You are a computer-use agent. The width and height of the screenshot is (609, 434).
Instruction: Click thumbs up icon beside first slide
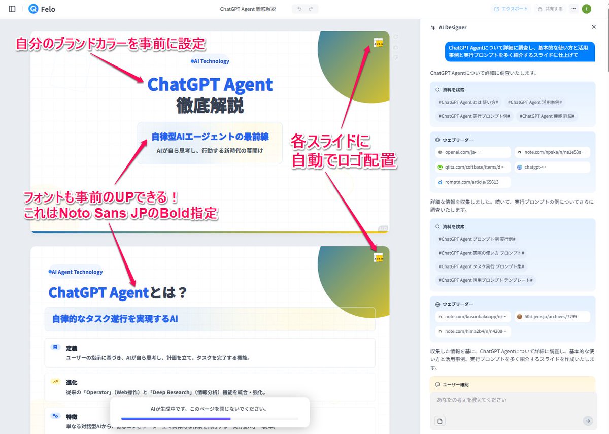point(396,47)
